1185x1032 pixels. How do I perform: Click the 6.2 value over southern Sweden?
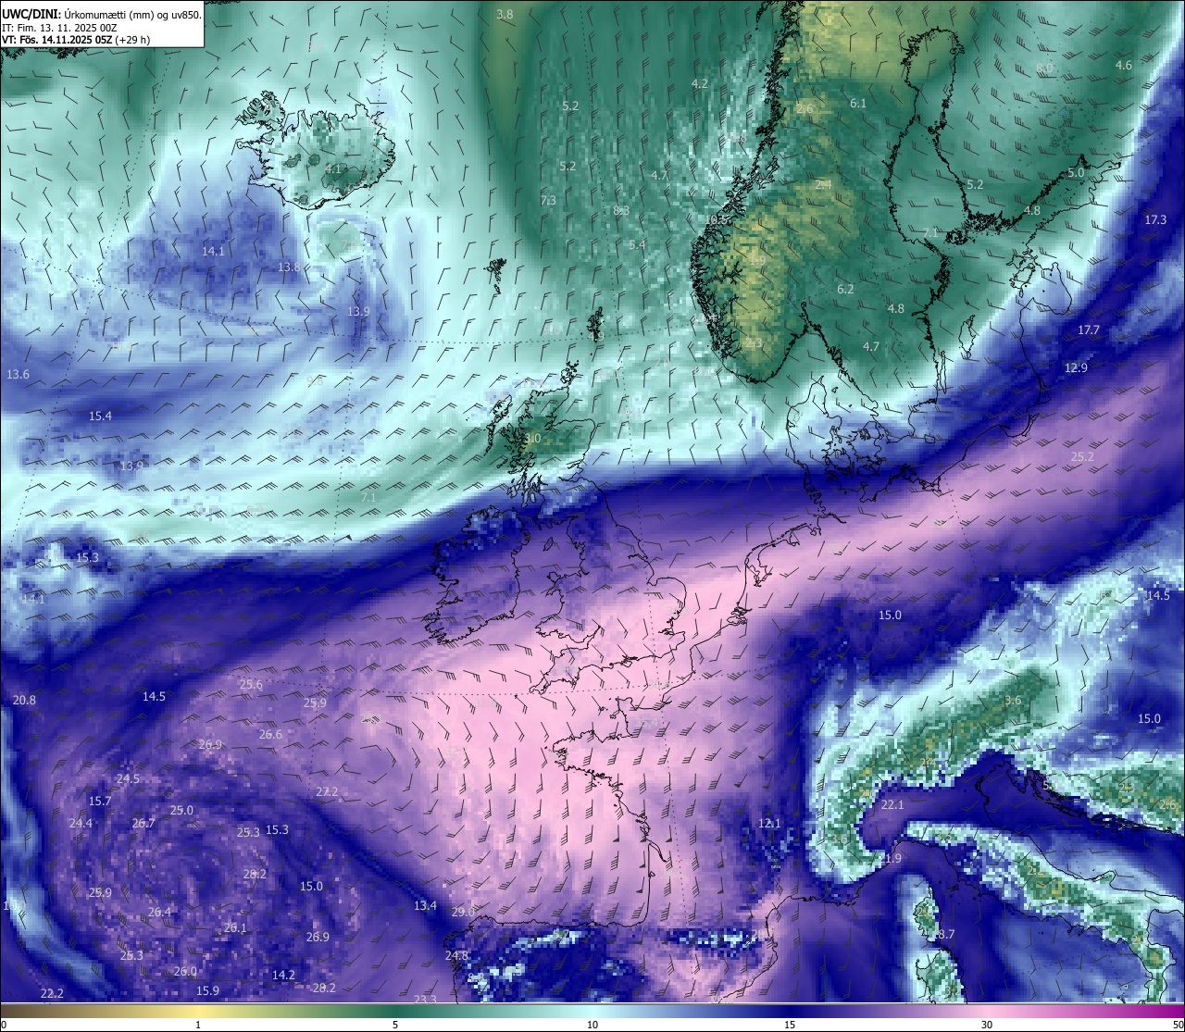(x=845, y=290)
